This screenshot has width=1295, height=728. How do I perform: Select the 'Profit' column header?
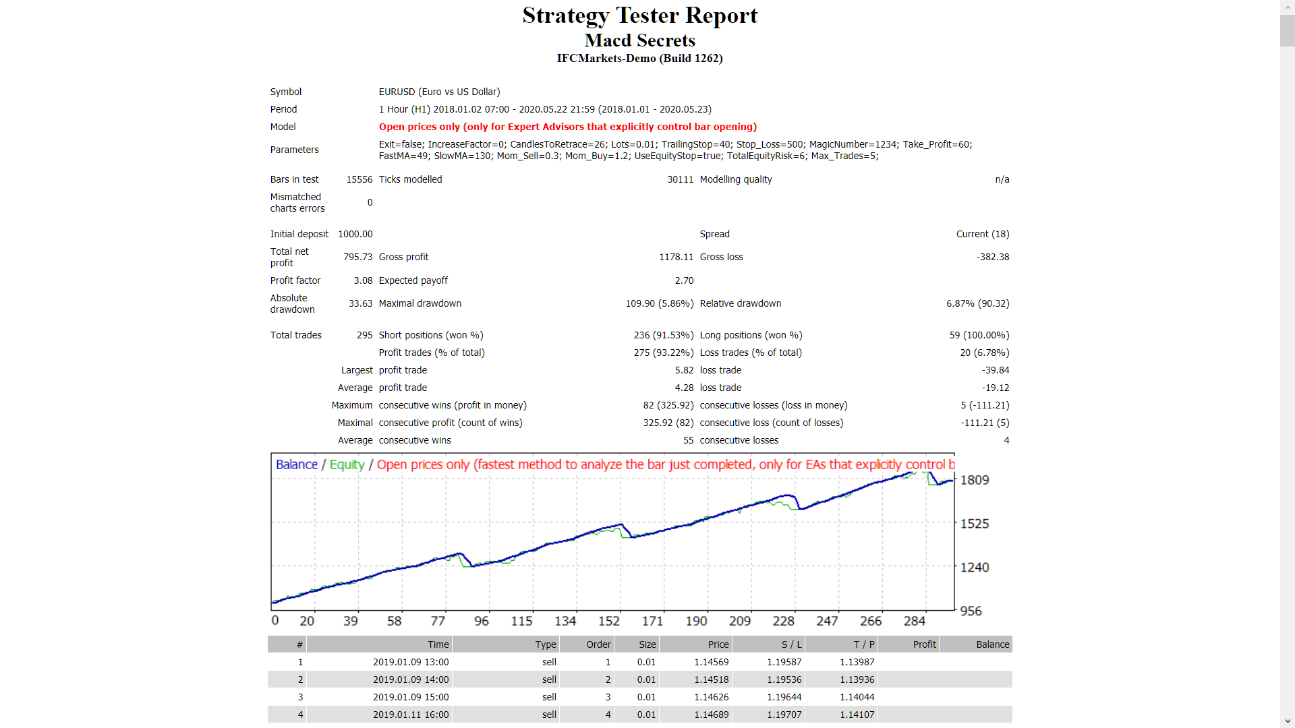pyautogui.click(x=924, y=644)
